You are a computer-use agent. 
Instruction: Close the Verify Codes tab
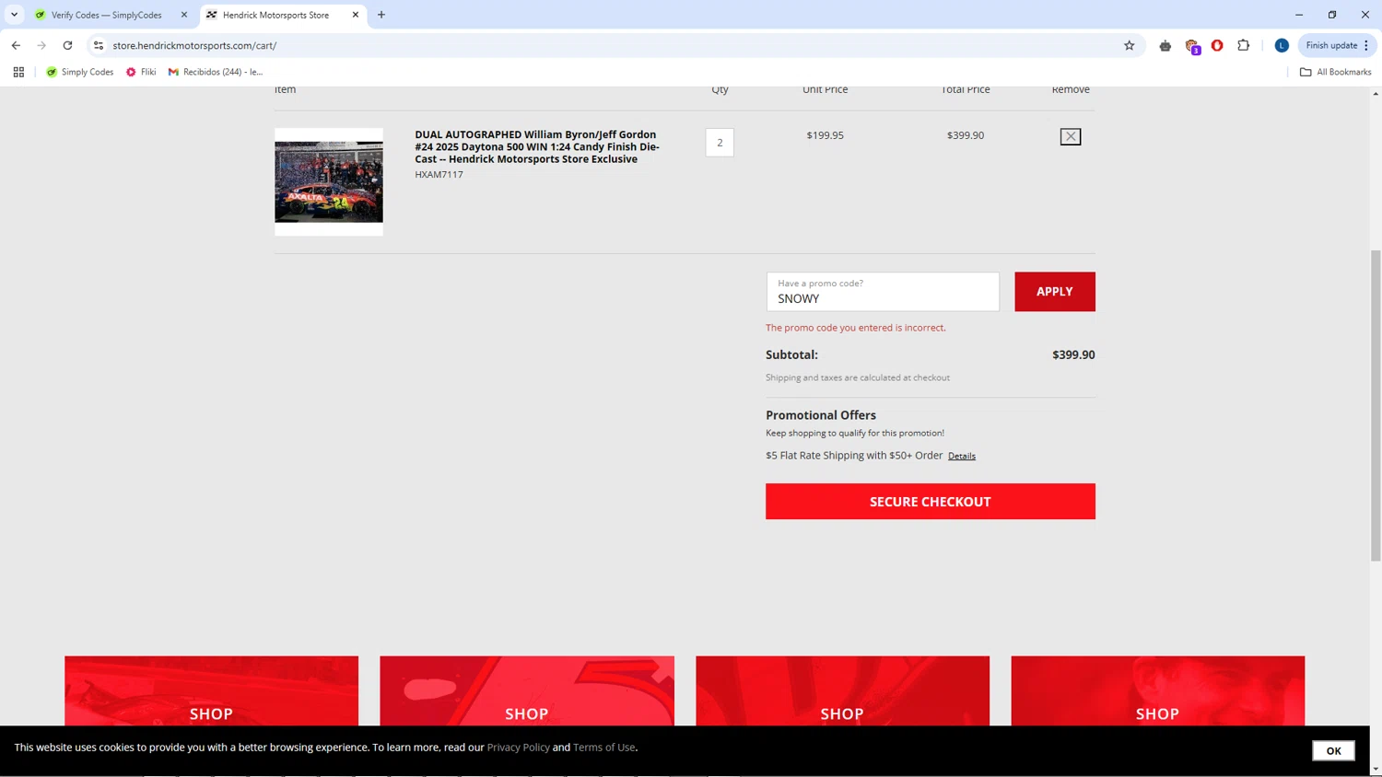click(184, 15)
